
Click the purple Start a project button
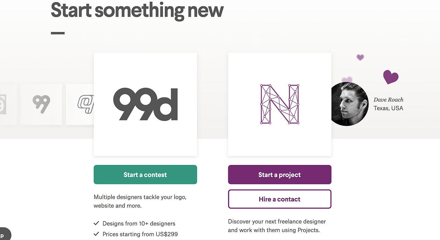279,175
